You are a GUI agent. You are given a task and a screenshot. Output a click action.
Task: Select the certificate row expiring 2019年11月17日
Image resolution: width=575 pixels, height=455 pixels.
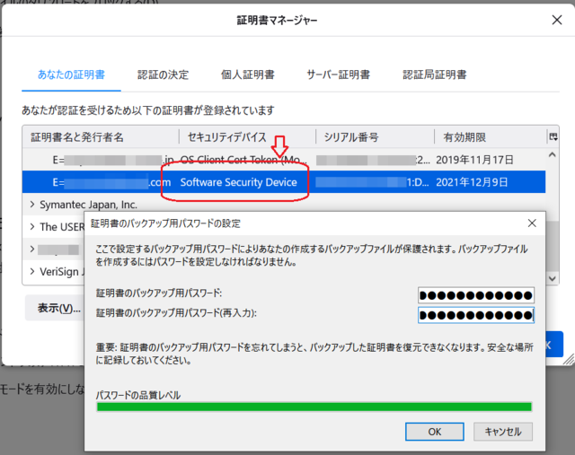284,160
